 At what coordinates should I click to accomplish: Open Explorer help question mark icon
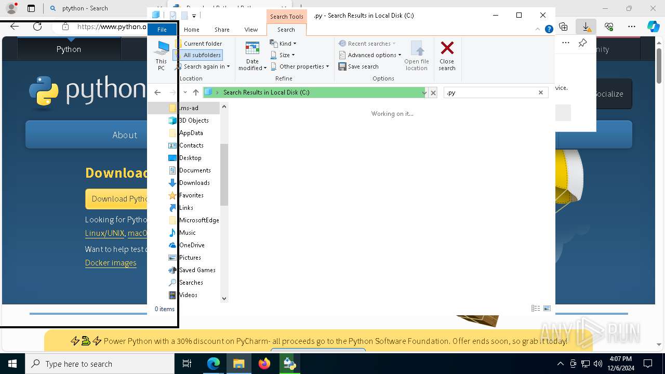[x=549, y=30]
